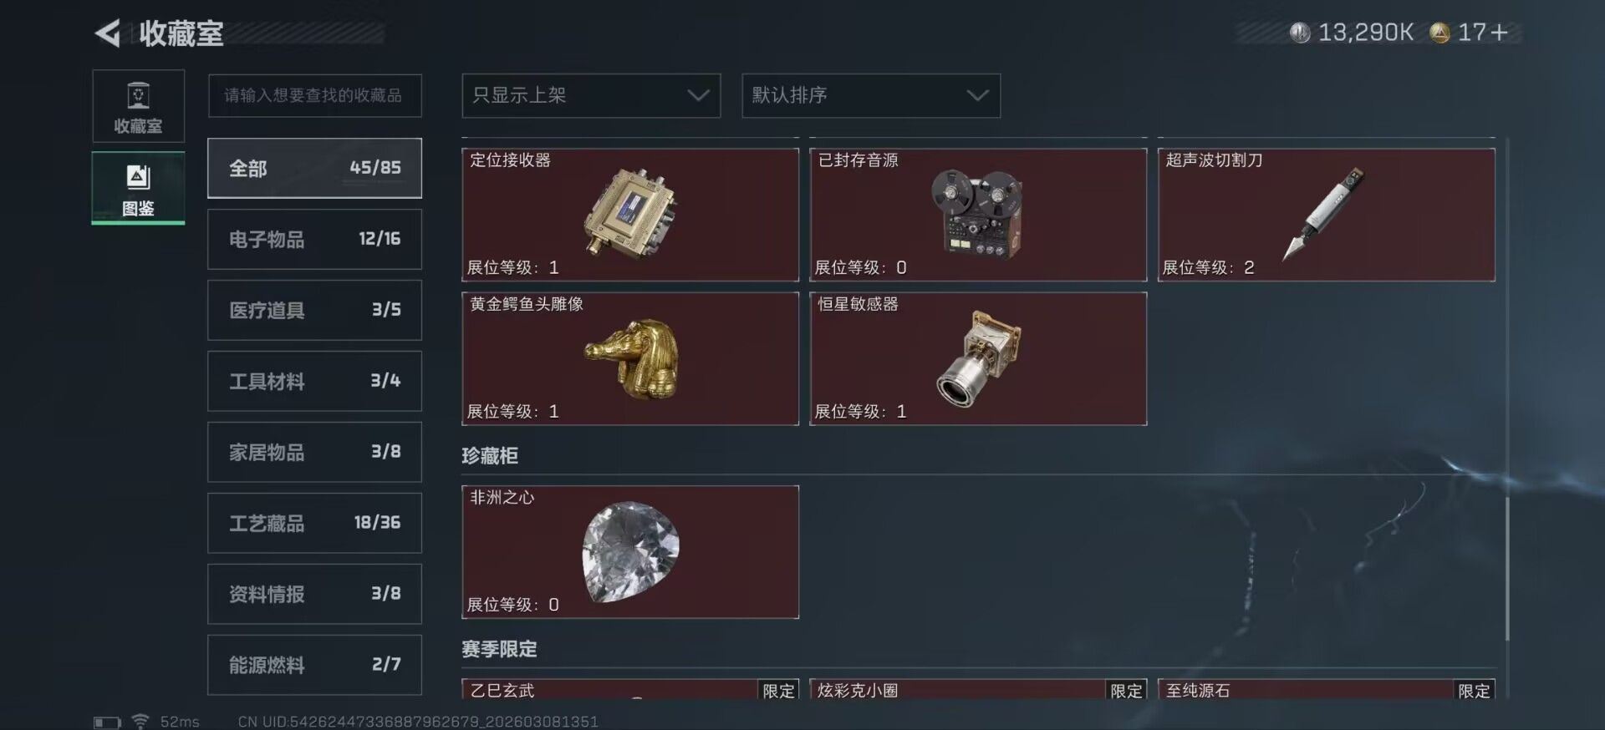Click the vertical scrollbar on the right
The height and width of the screenshot is (730, 1605).
tap(1507, 569)
